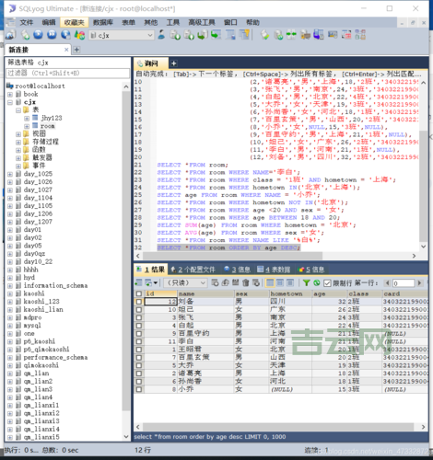Expand the jhy123 table node
The image size is (433, 460).
coord(27,118)
